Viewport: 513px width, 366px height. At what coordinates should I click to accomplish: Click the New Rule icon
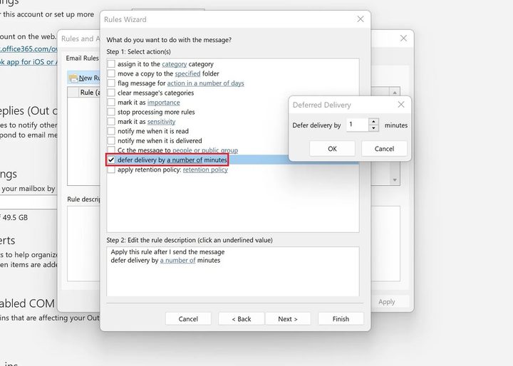[x=73, y=78]
